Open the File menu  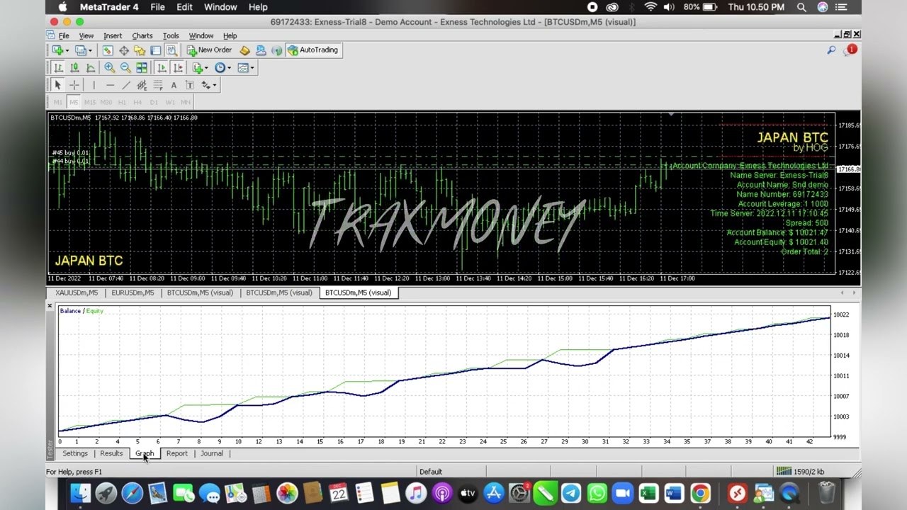64,35
